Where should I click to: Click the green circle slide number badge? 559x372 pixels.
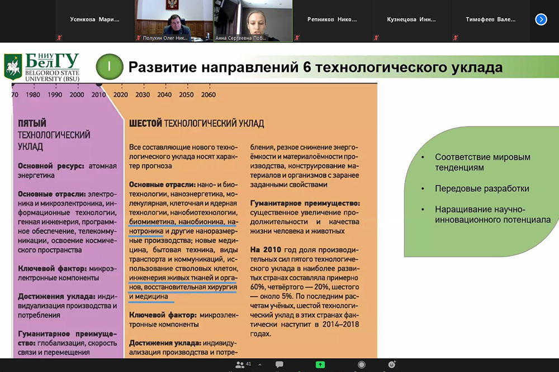109,67
